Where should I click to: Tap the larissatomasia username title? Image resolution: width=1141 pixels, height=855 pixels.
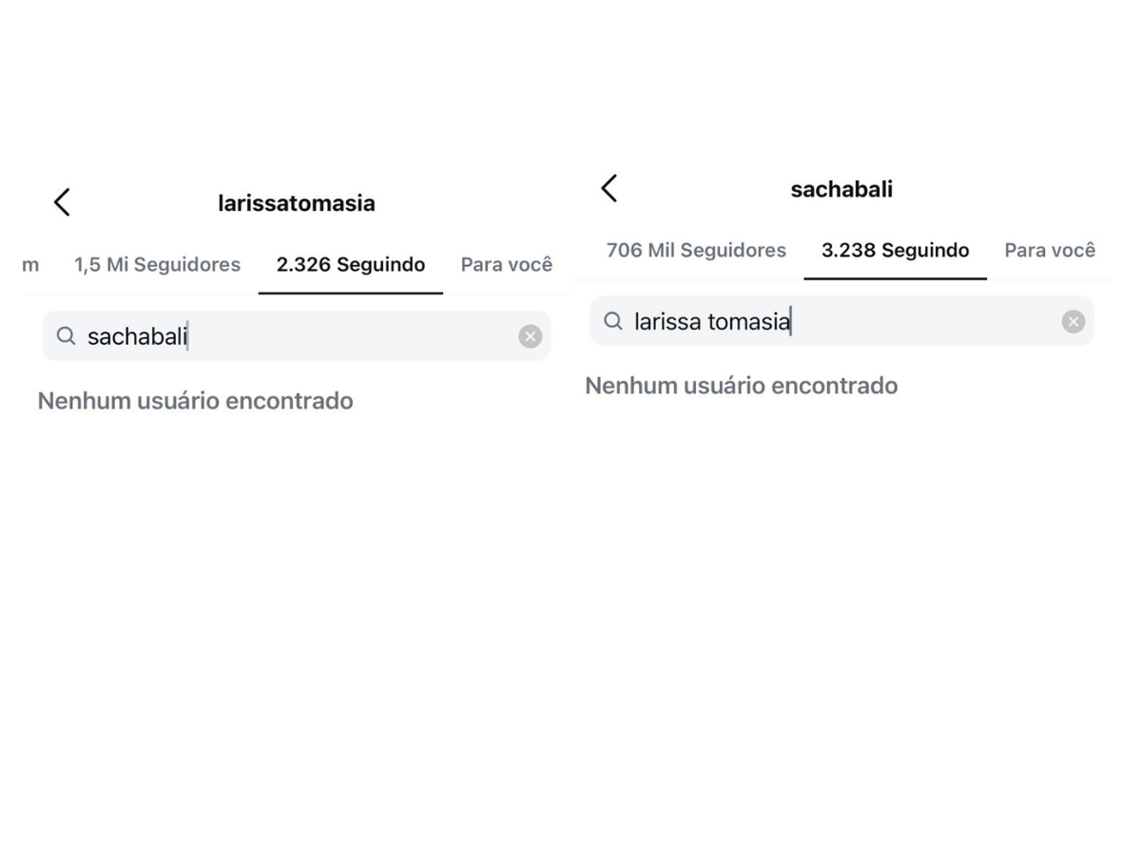coord(297,203)
